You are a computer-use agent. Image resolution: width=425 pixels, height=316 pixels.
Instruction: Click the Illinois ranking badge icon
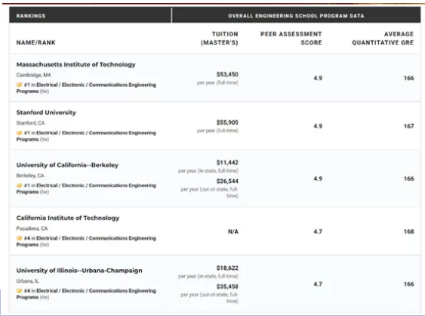(x=19, y=291)
